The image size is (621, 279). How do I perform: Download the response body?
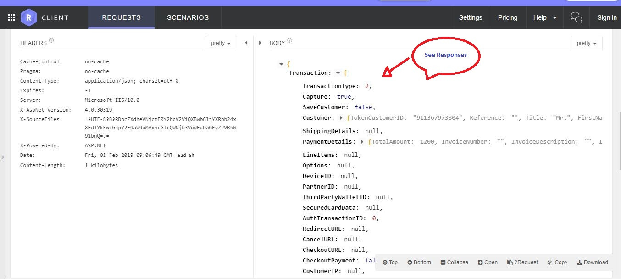click(592, 262)
